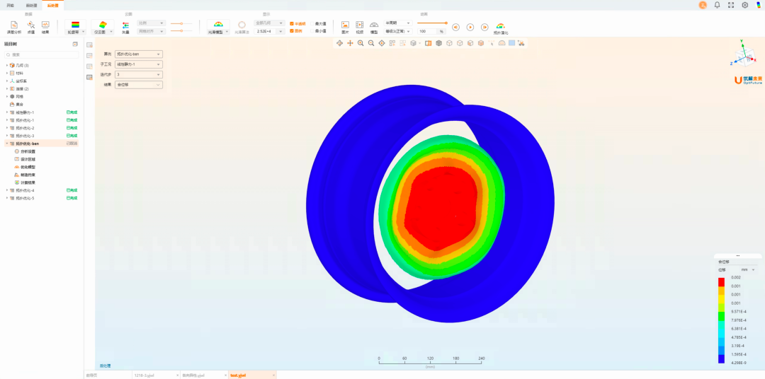Click the 矢量 vector display icon
Image resolution: width=765 pixels, height=379 pixels.
125,26
